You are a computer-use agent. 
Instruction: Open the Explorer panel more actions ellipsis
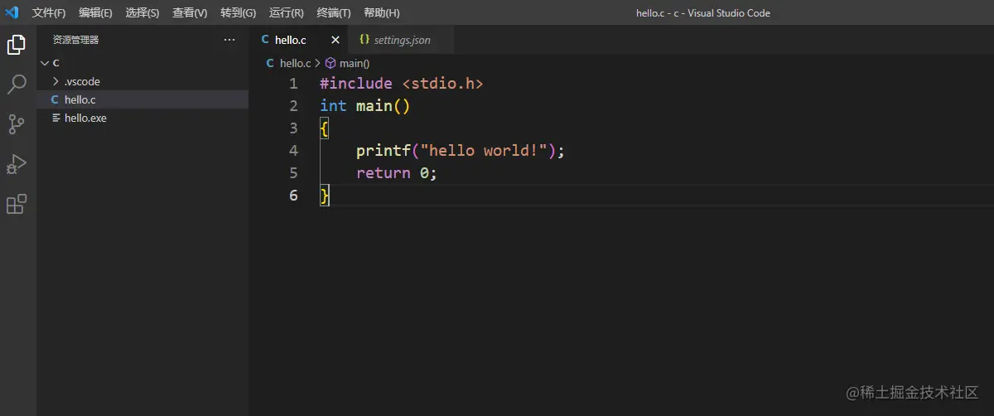coord(229,40)
